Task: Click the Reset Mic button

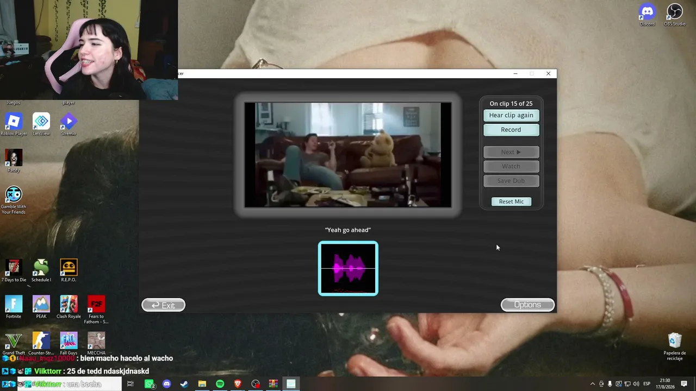Action: 511,201
